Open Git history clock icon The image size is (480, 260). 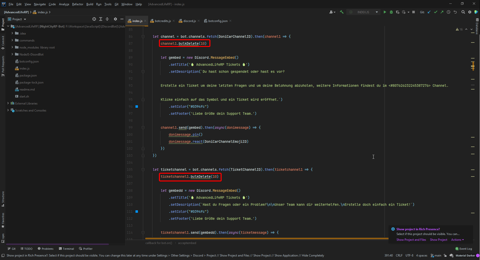[449, 12]
